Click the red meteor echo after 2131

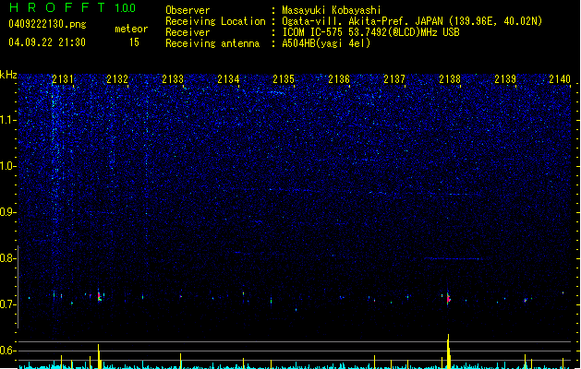(x=100, y=296)
